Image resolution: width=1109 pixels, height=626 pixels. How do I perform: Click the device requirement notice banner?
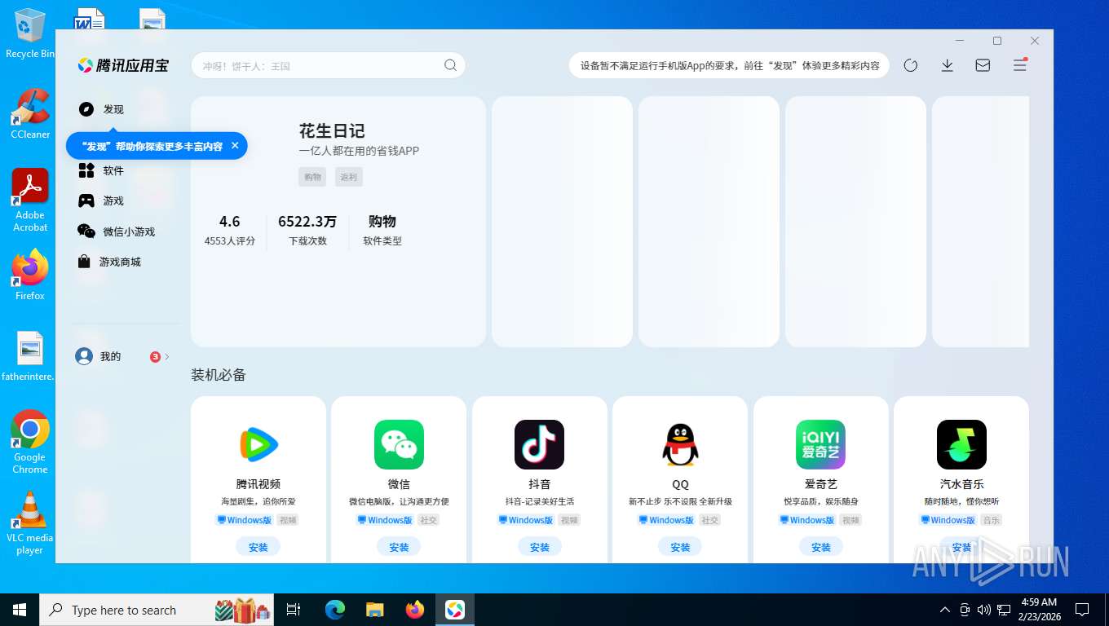click(728, 65)
